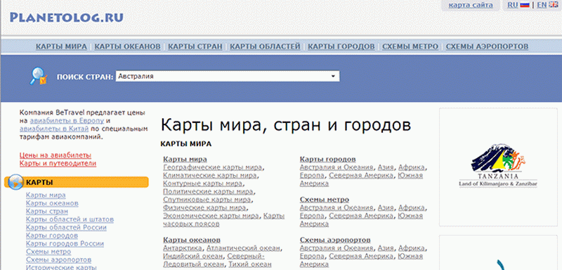Open bold Карты океанов content heading link

point(192,240)
